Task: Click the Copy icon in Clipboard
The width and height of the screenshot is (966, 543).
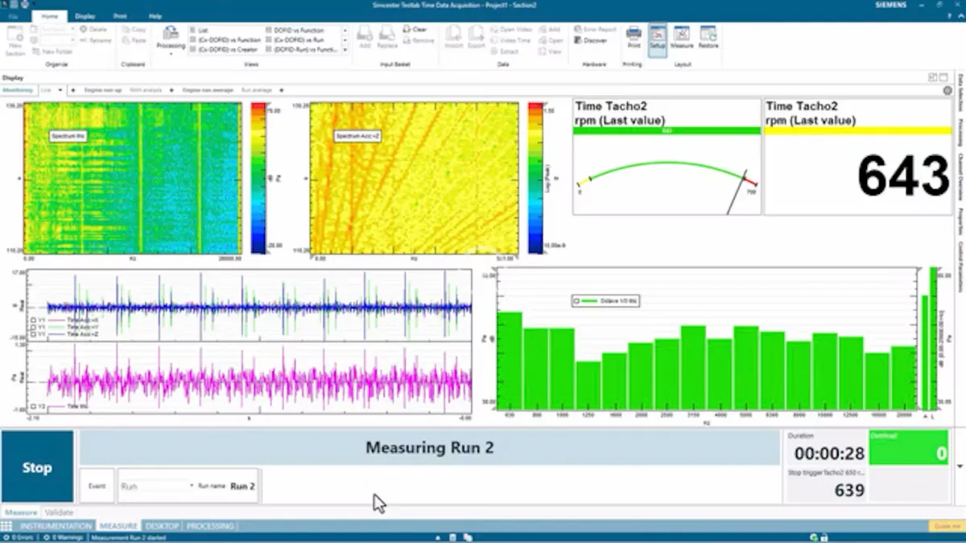Action: click(134, 29)
